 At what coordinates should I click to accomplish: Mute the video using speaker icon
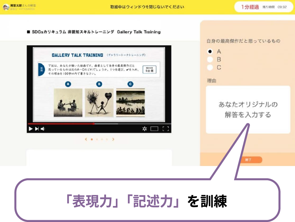(x=43, y=129)
